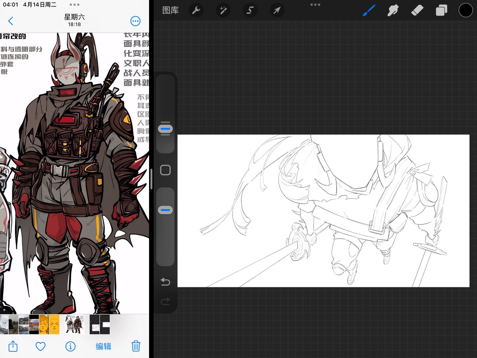
Task: Go back in Photos app
Action: pos(11,21)
